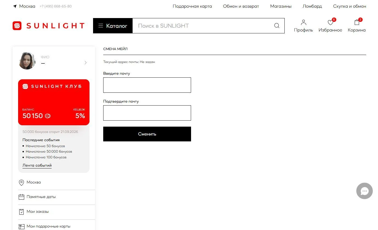Click the Сменить button
Image resolution: width=378 pixels, height=230 pixels.
147,134
